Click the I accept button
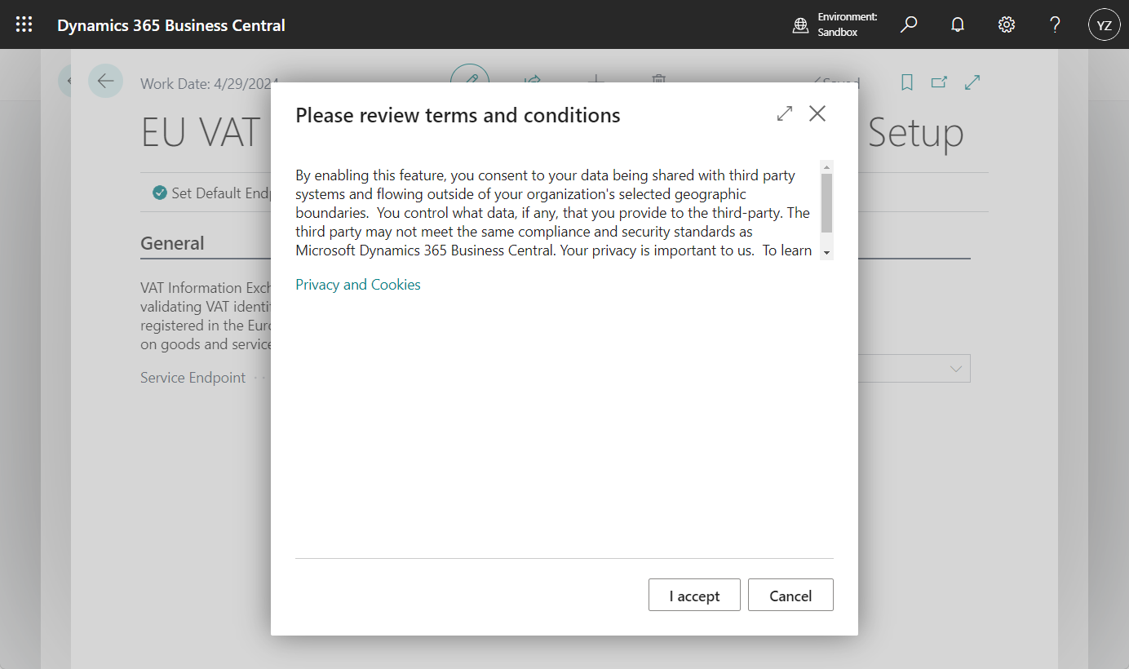The height and width of the screenshot is (669, 1129). pos(694,596)
